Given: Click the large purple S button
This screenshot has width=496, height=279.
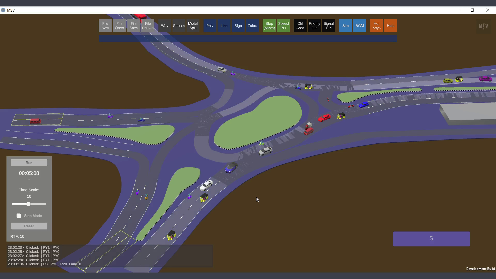Looking at the screenshot, I should point(431,239).
